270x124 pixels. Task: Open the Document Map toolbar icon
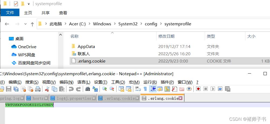point(167,89)
